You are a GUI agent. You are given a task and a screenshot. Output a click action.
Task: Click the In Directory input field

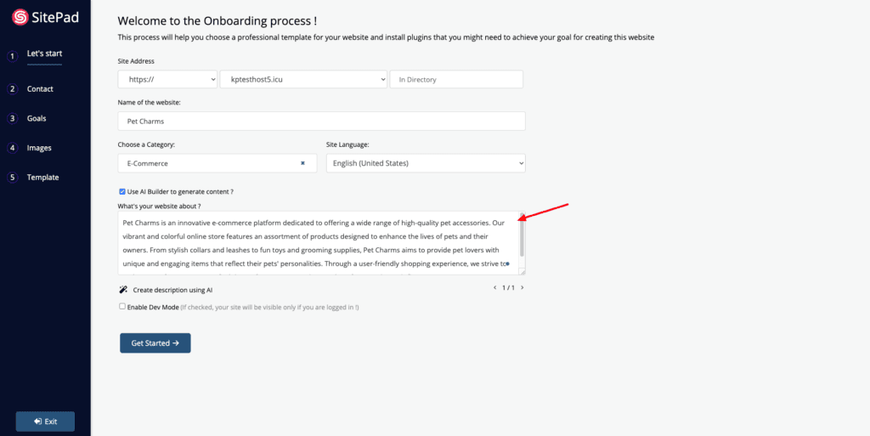tap(456, 79)
